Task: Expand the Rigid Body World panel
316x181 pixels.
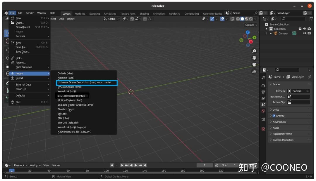Action: point(290,134)
